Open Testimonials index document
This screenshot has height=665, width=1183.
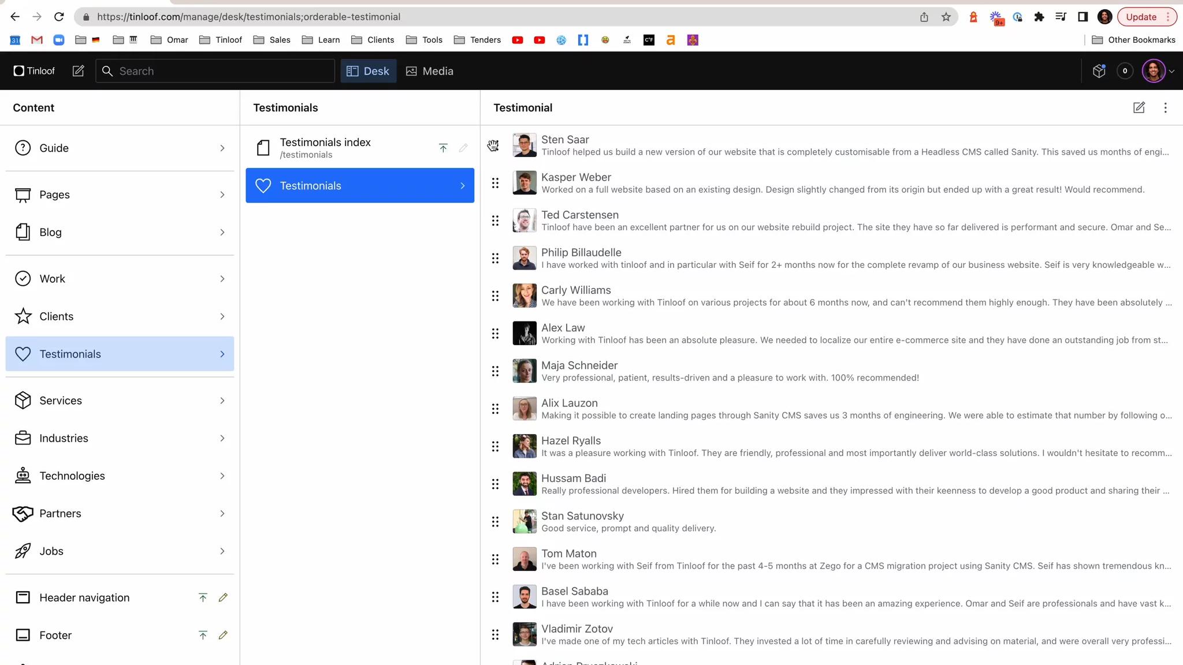[x=360, y=148]
